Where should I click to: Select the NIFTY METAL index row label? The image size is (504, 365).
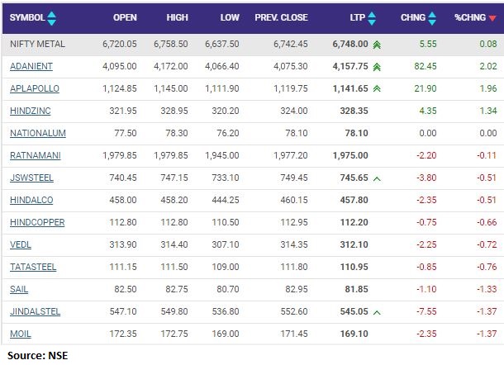click(x=37, y=44)
